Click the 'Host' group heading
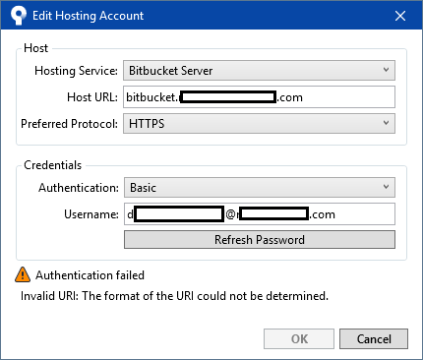 tap(36, 48)
